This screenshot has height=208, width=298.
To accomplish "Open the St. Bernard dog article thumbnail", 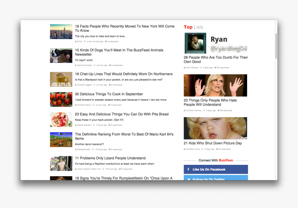I will pos(61,56).
